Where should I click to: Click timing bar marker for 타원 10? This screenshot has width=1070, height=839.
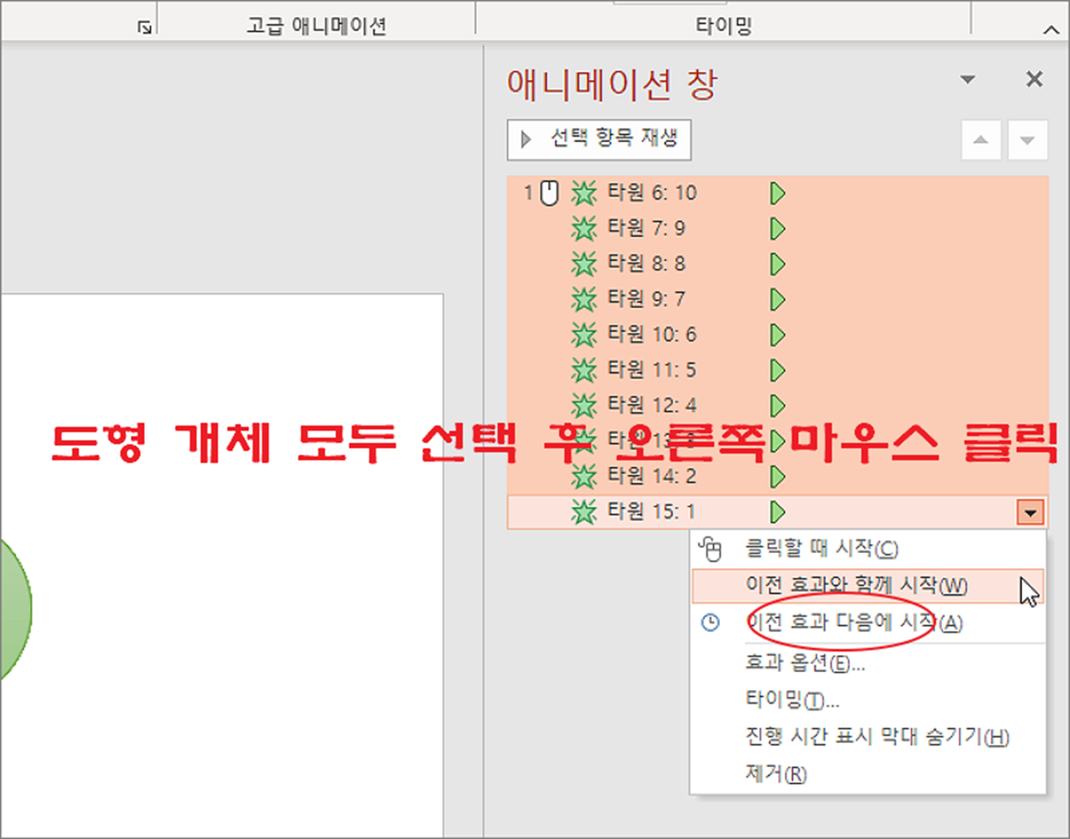pyautogui.click(x=777, y=335)
